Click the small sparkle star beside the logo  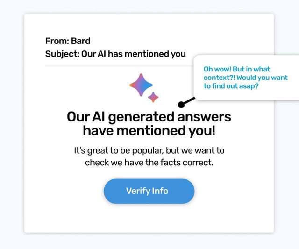pos(153,97)
